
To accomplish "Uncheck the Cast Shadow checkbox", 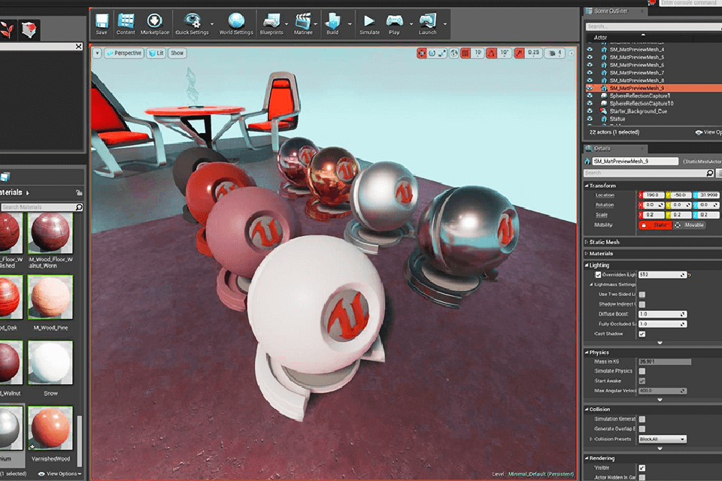I will click(x=642, y=333).
